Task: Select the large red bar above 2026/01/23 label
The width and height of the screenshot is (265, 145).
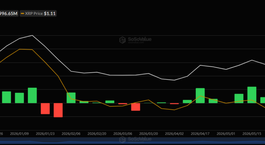Action: (x=45, y=109)
